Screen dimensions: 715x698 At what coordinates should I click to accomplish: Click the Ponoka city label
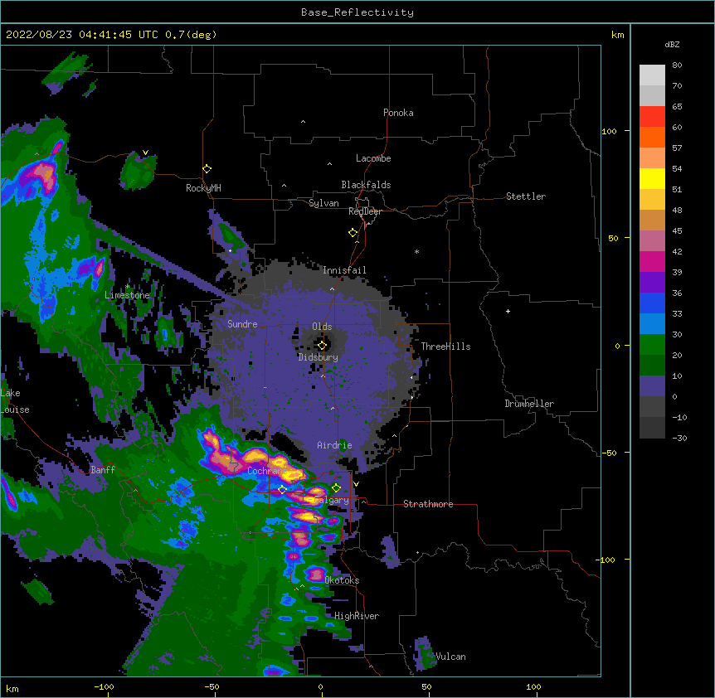398,113
